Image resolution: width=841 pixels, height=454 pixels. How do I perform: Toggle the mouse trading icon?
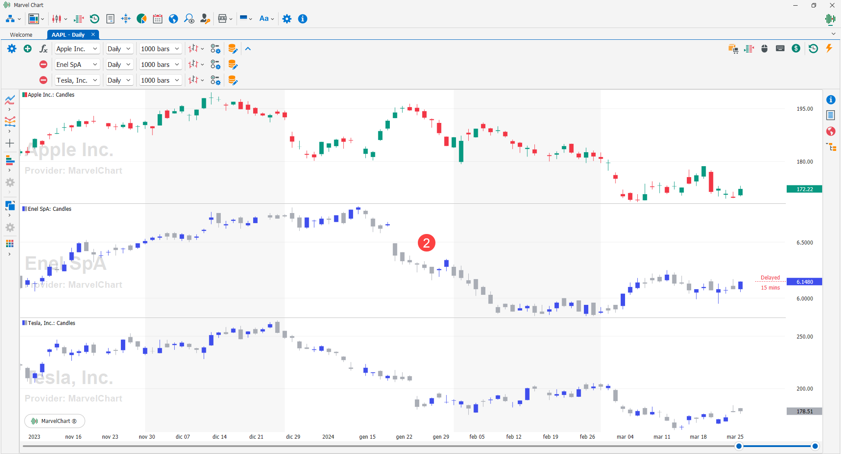764,49
